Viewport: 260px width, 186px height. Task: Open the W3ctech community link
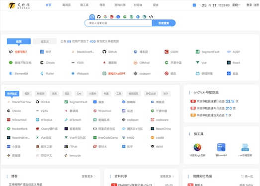[73, 120]
